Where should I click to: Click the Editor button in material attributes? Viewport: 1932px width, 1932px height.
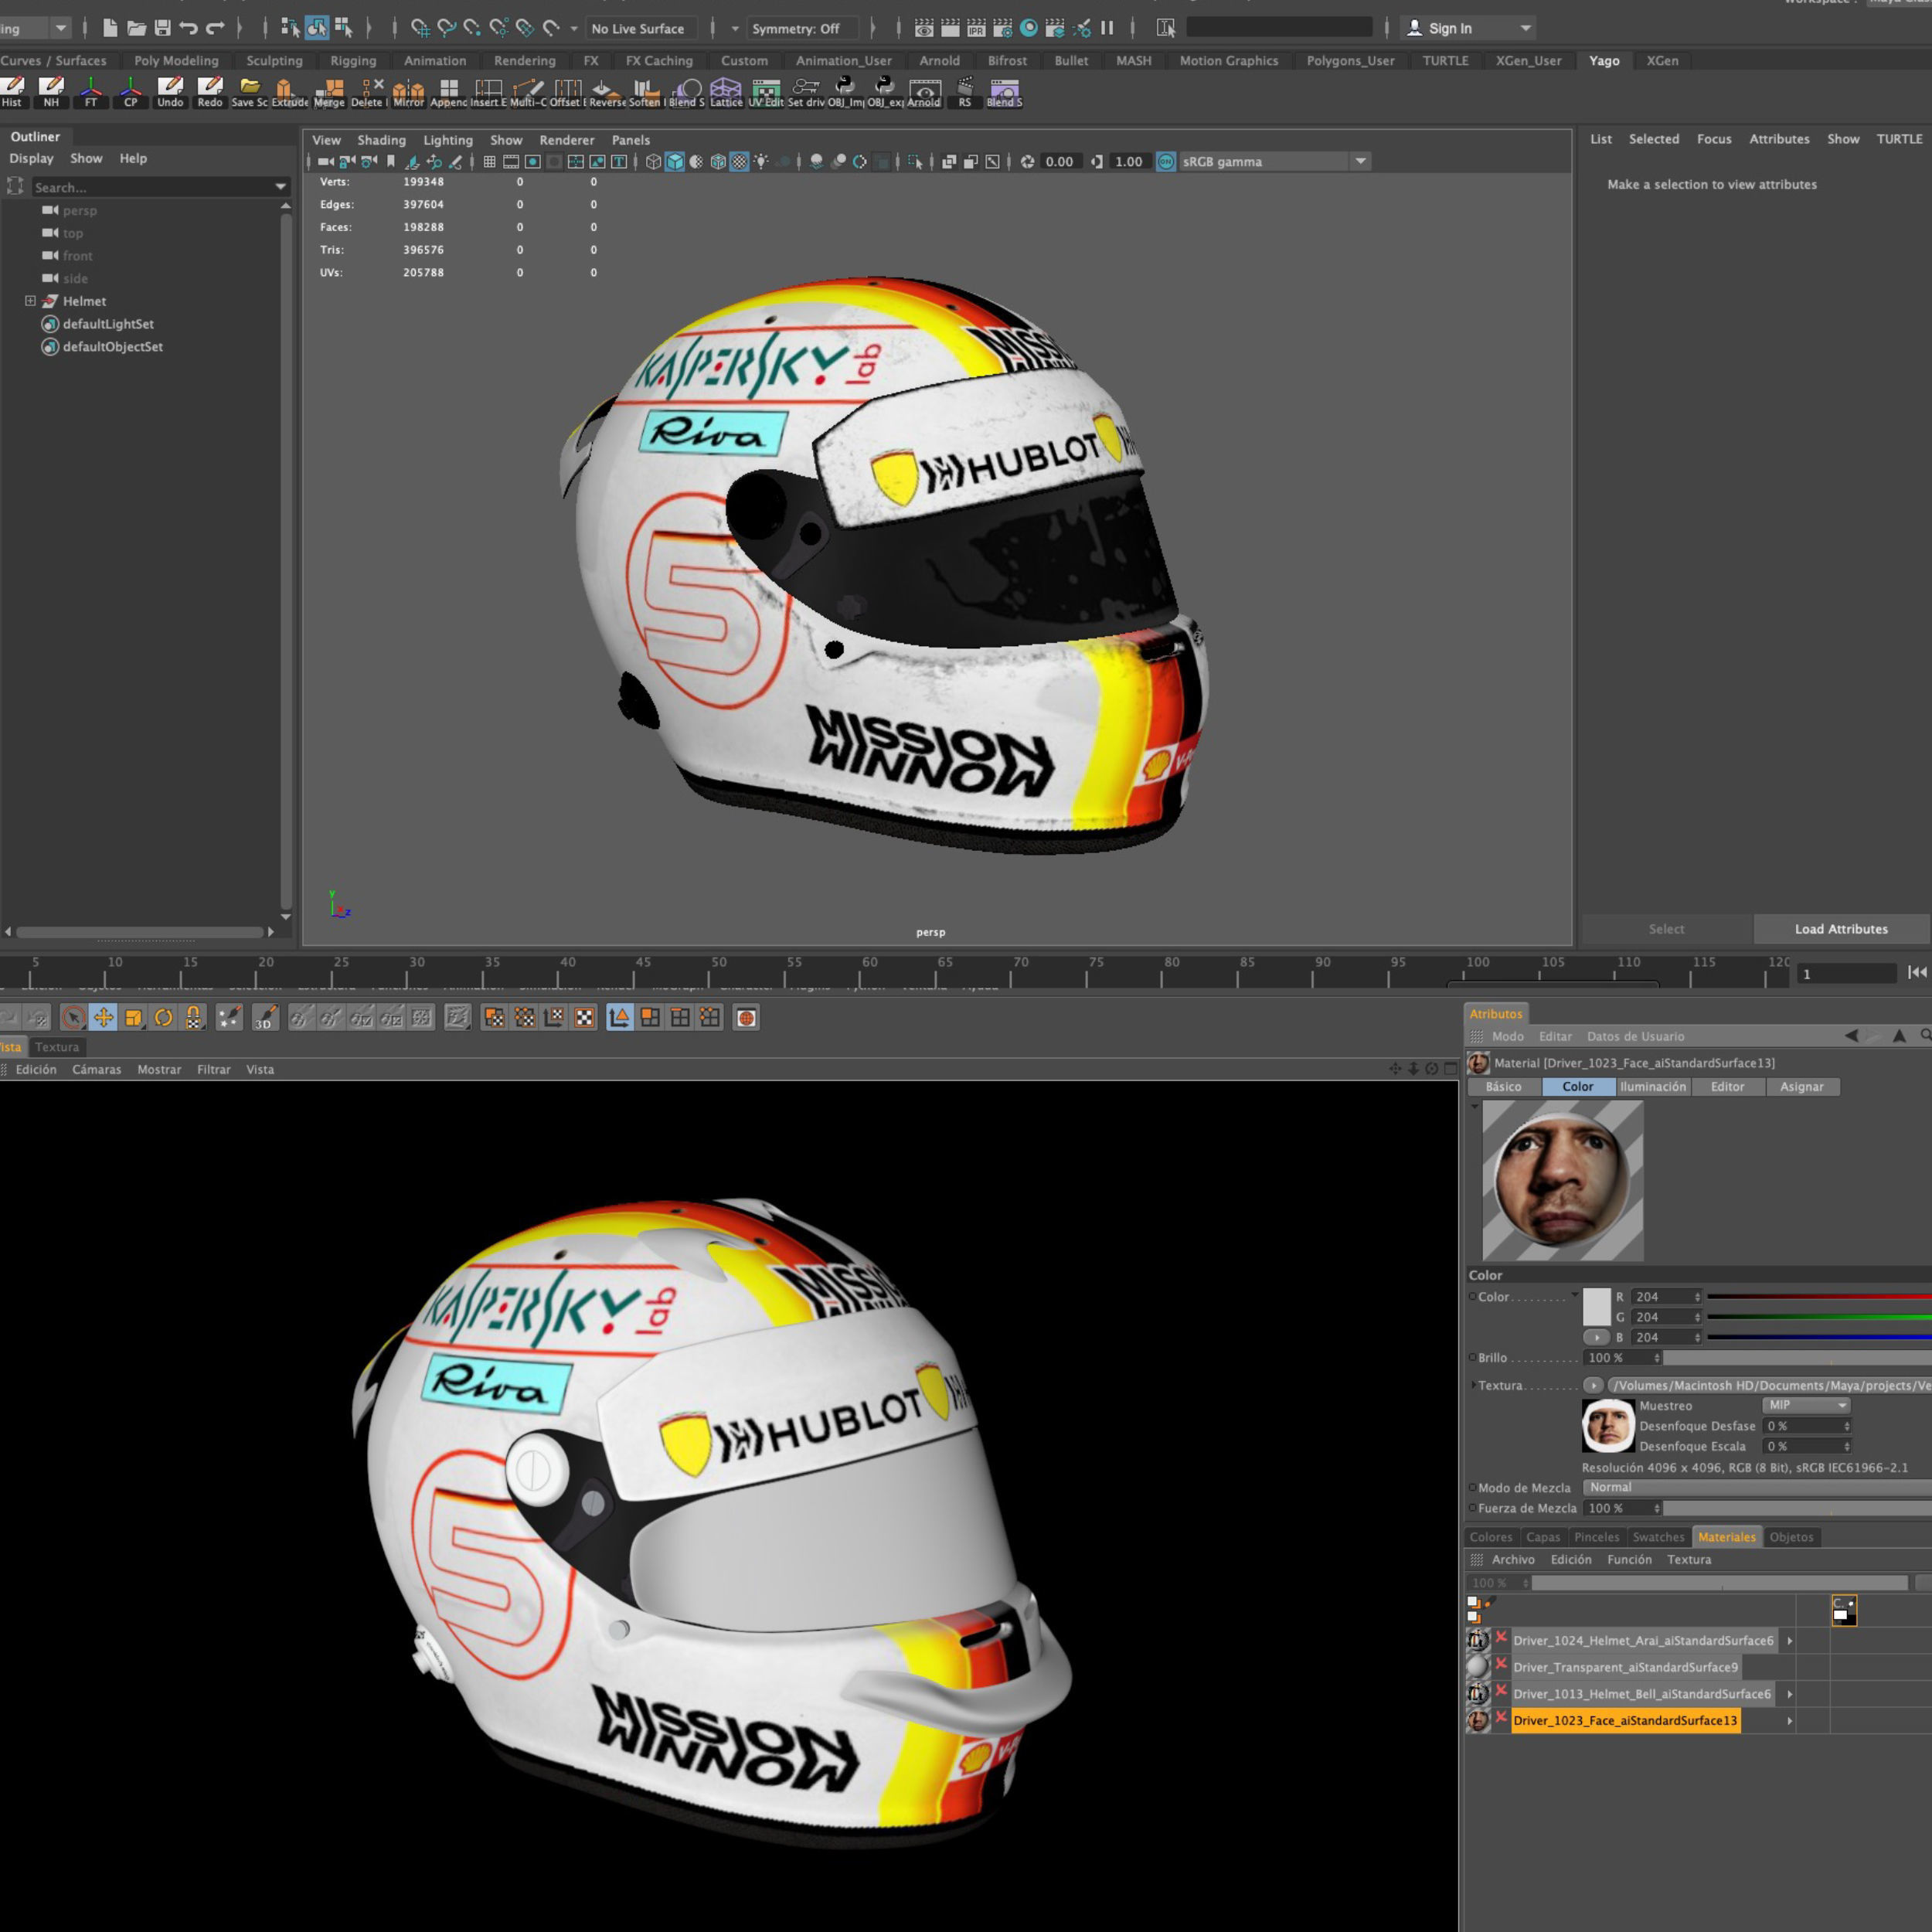point(1727,1087)
